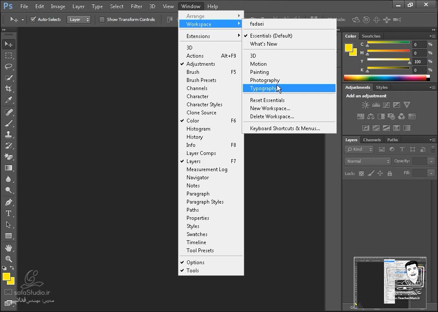438x312 pixels.
Task: Select the Pen tool
Action: (9, 202)
